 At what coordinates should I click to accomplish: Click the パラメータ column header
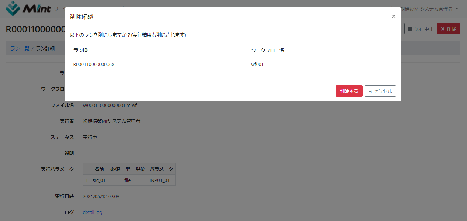pyautogui.click(x=161, y=169)
